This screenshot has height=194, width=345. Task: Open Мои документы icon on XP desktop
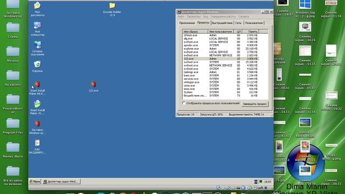pyautogui.click(x=37, y=6)
